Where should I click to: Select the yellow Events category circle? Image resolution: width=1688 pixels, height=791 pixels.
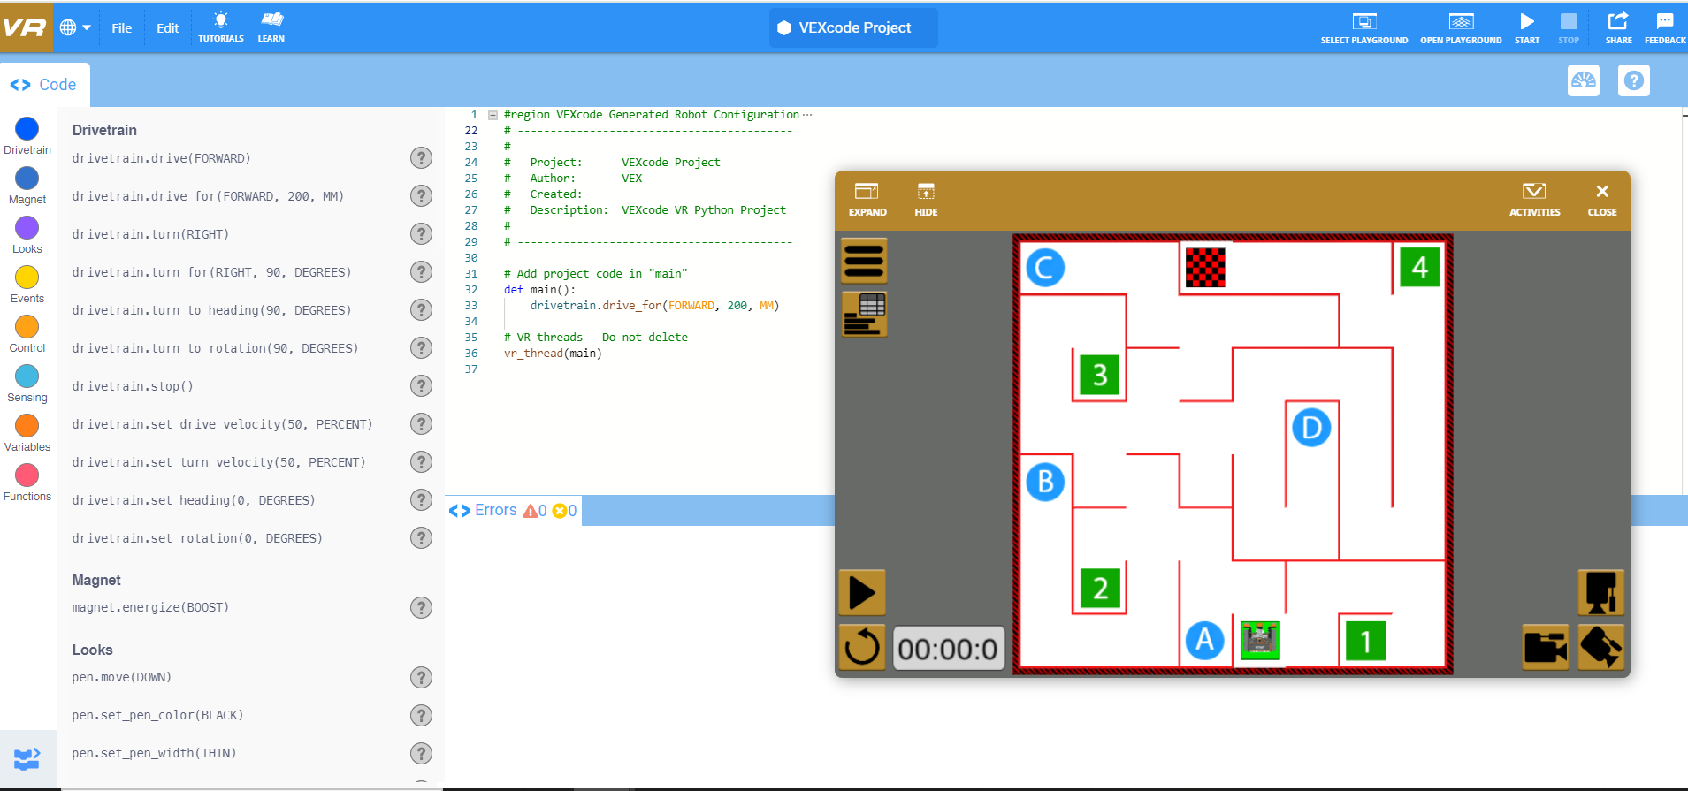click(x=27, y=278)
